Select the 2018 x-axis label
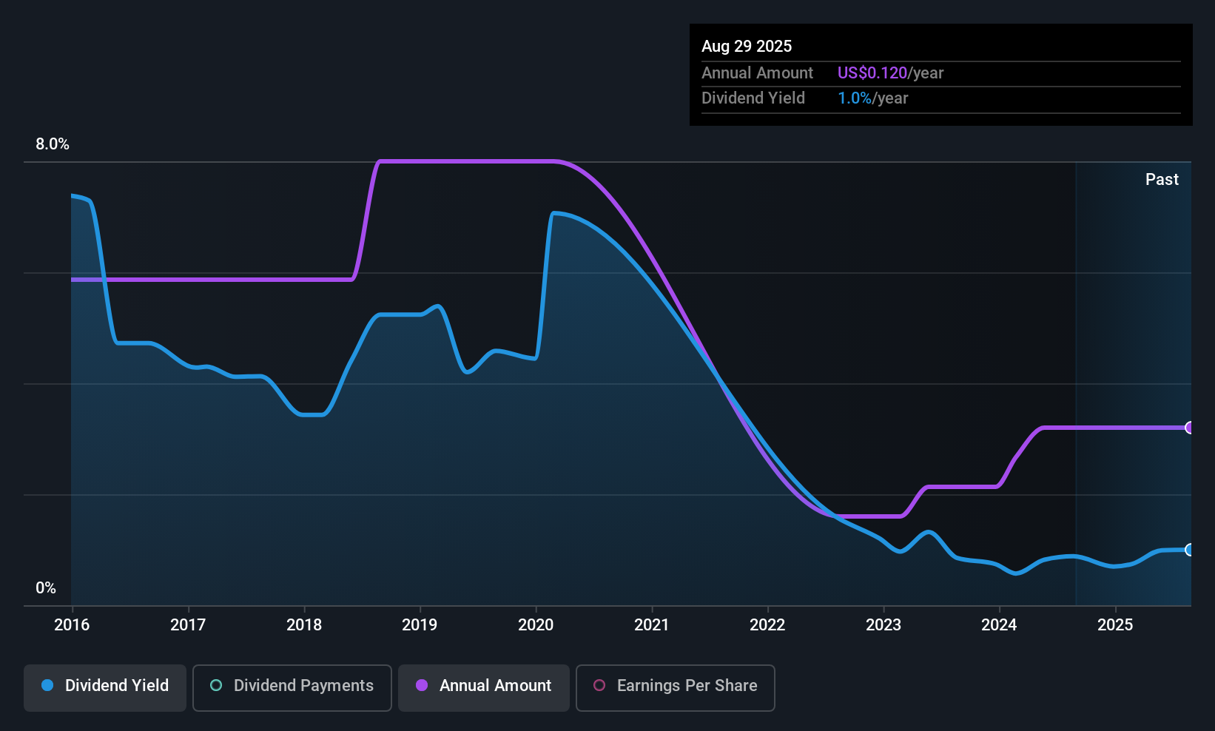 tap(304, 625)
